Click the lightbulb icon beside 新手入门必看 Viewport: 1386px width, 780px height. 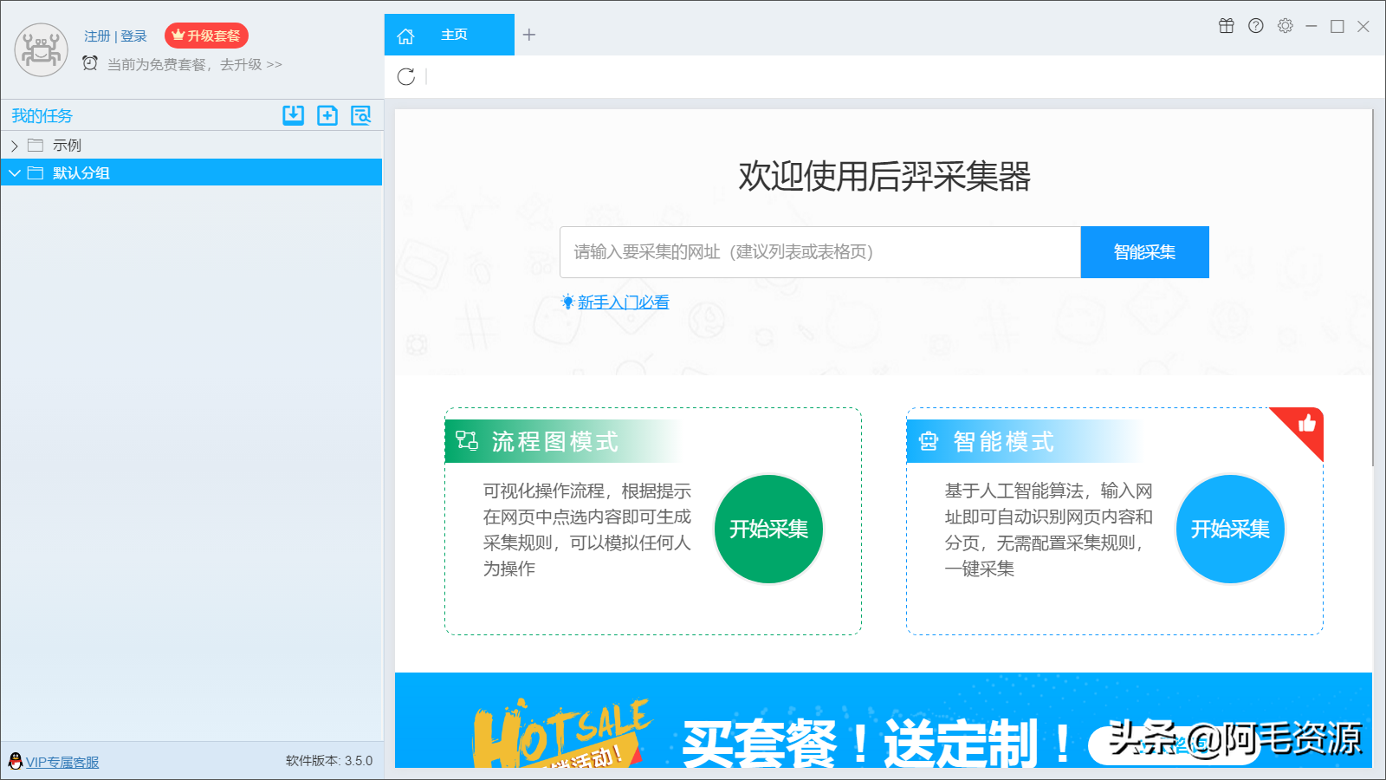pos(568,302)
